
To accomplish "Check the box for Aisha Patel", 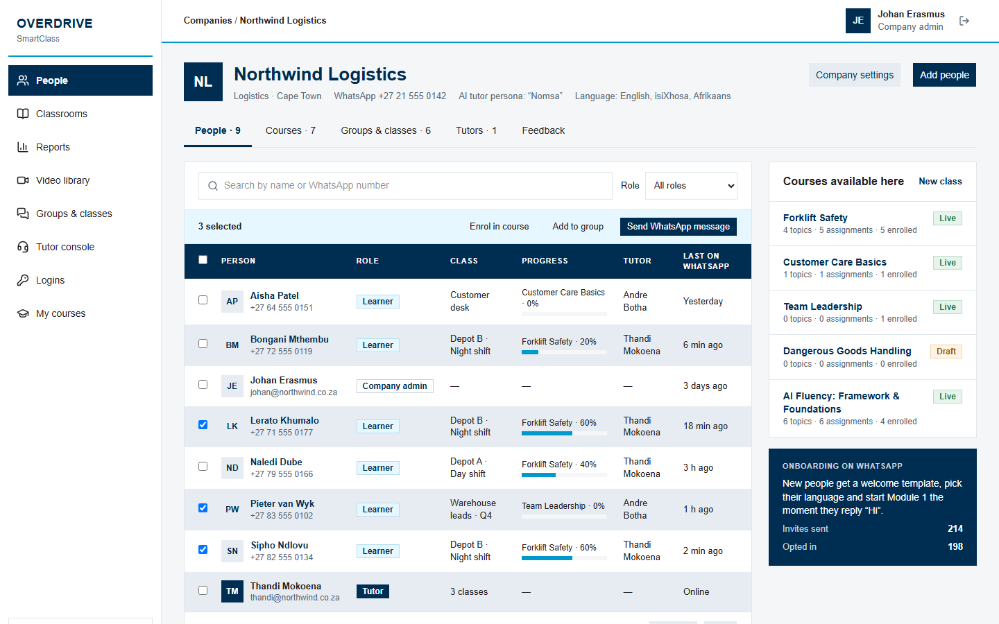I will 203,300.
